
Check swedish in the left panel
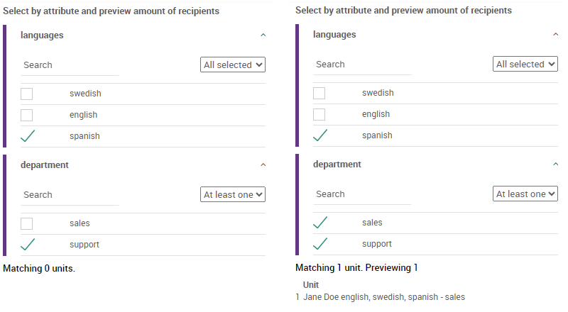(27, 94)
